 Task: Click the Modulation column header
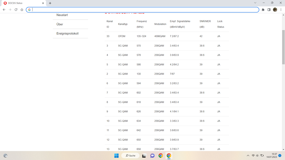160,24
